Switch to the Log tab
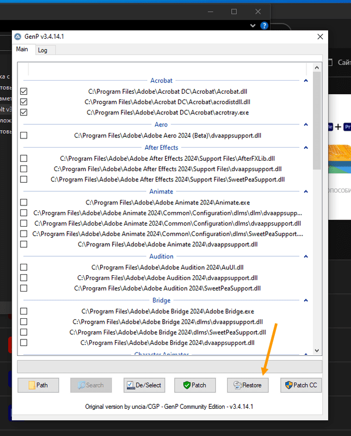The height and width of the screenshot is (436, 351). (42, 50)
